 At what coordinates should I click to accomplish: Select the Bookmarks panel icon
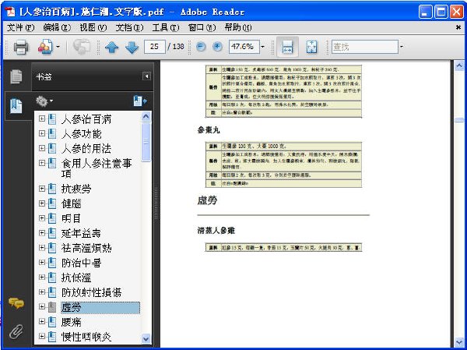16,106
